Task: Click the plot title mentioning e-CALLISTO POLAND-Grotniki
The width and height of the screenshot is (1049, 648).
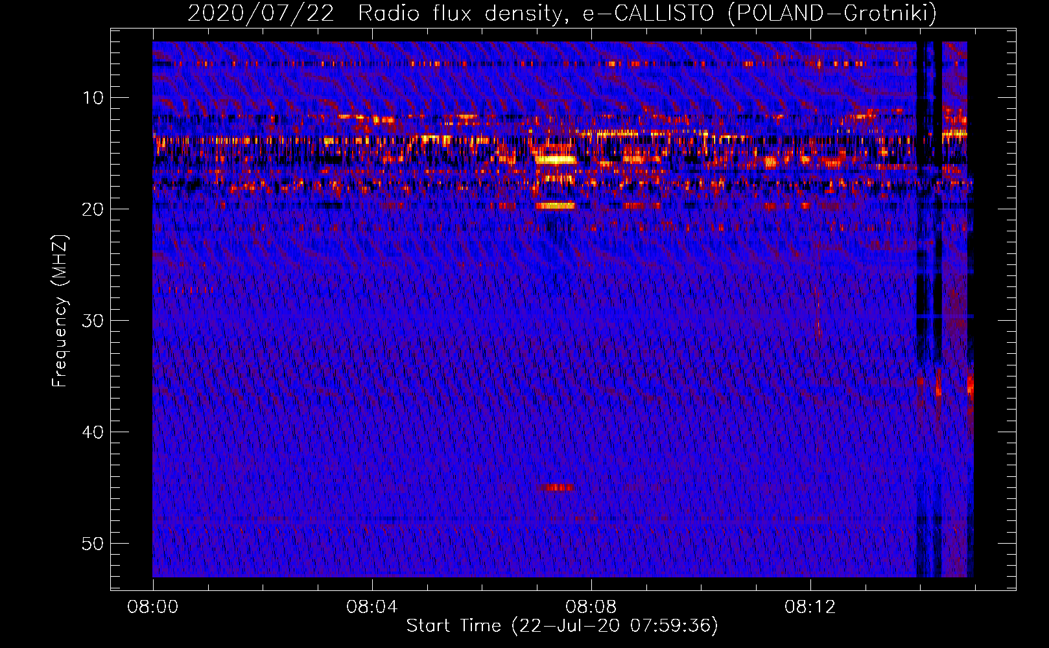Action: tap(562, 13)
